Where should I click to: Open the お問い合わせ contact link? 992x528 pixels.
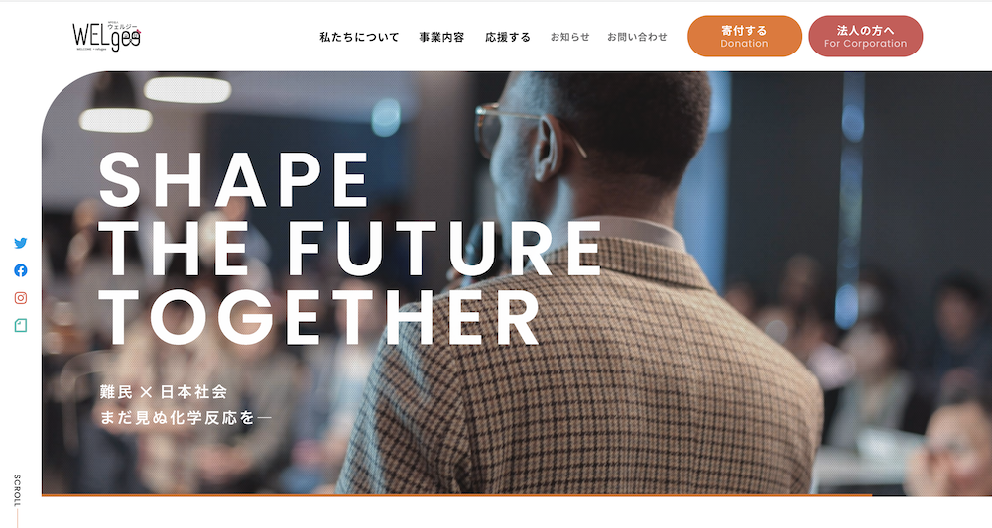637,37
